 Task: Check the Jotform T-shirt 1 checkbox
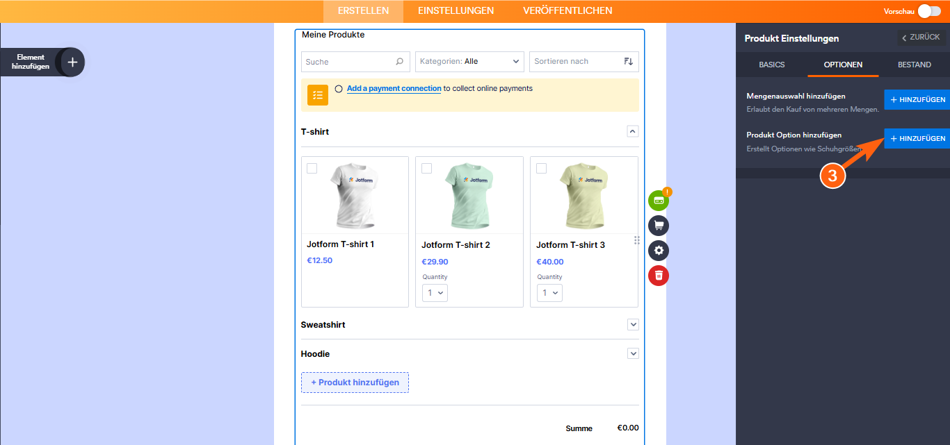[x=312, y=167]
